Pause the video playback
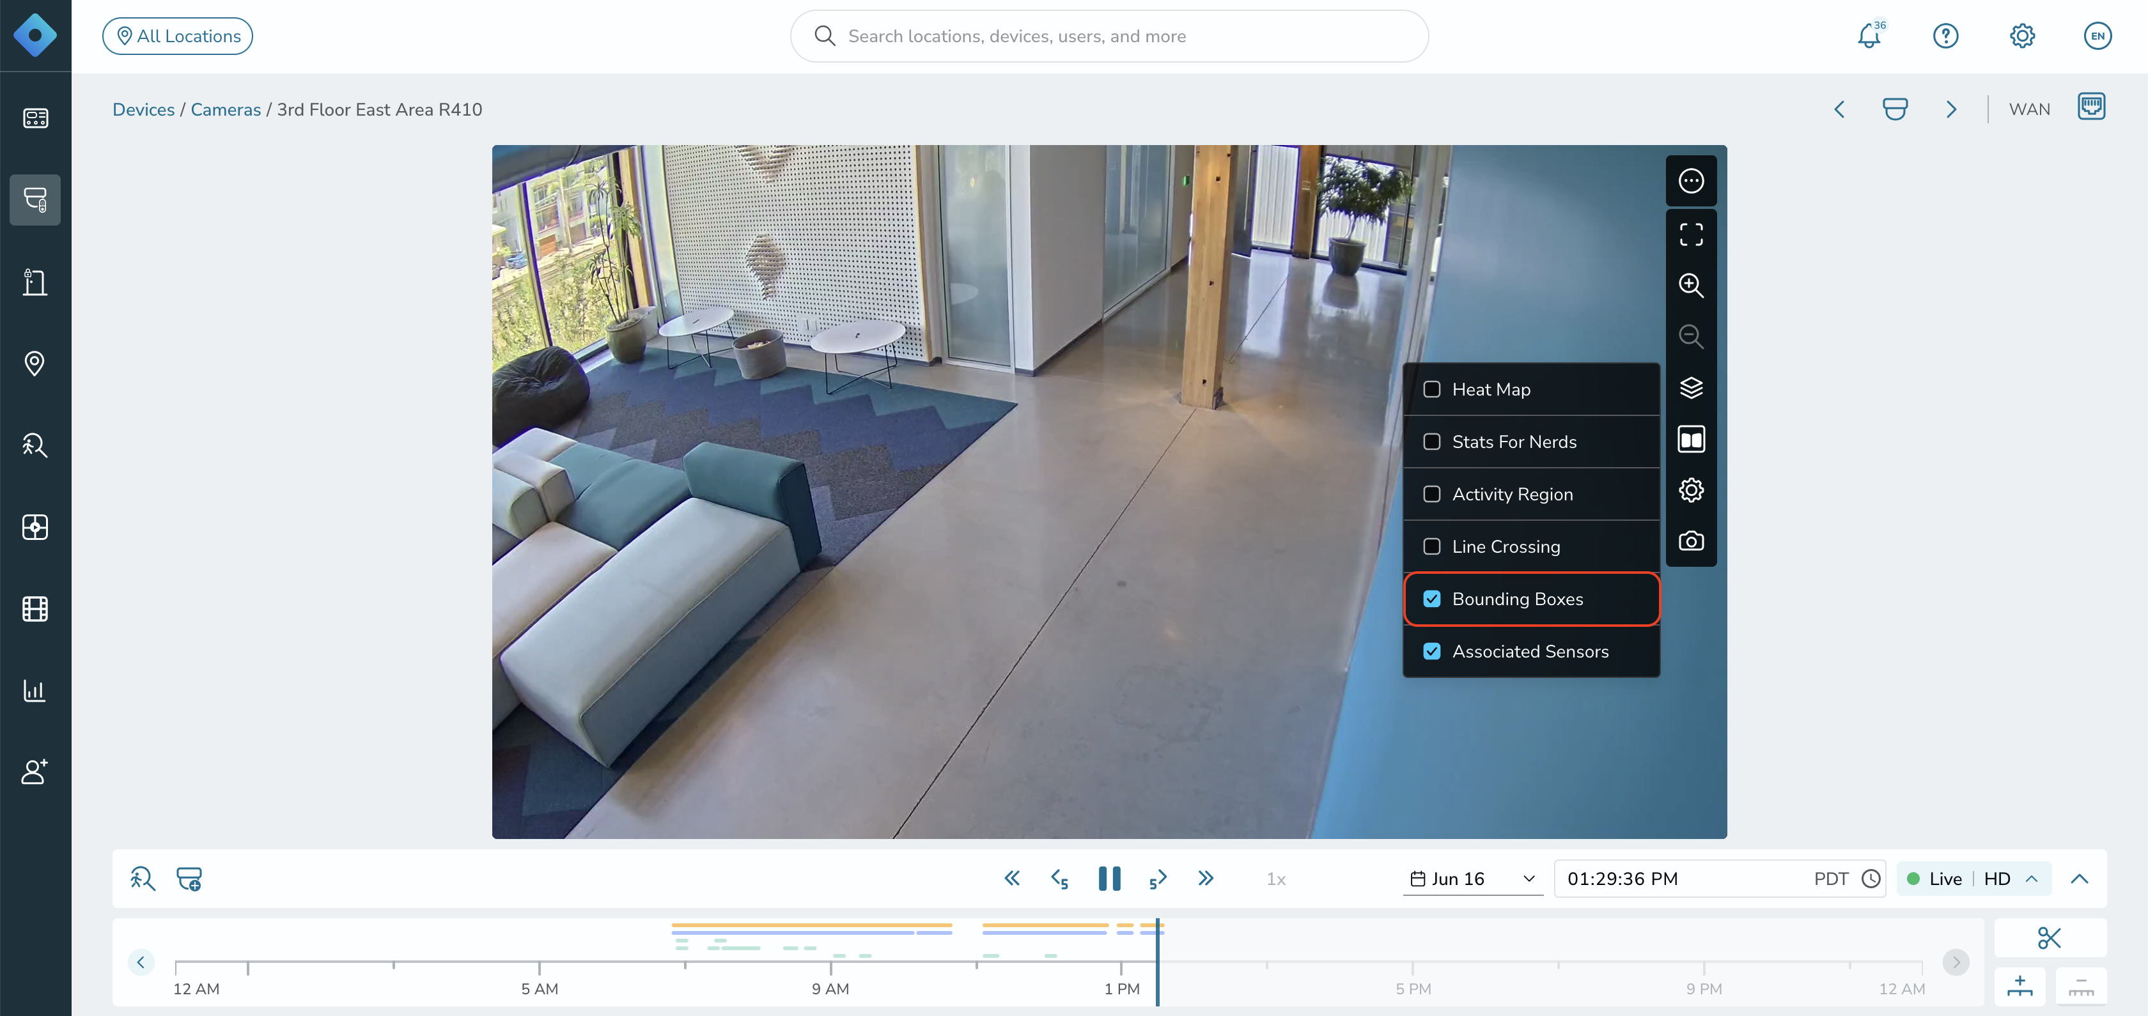Viewport: 2148px width, 1016px height. click(1109, 879)
